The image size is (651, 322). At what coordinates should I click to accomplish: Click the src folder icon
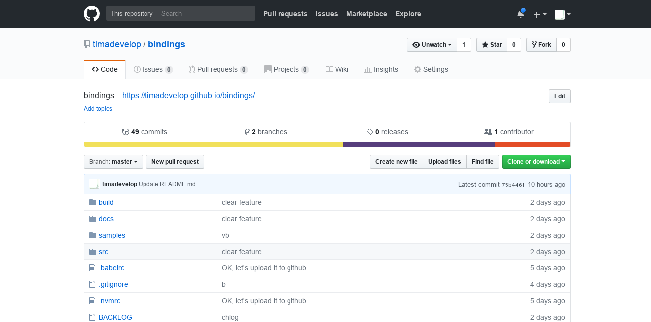[x=92, y=252]
